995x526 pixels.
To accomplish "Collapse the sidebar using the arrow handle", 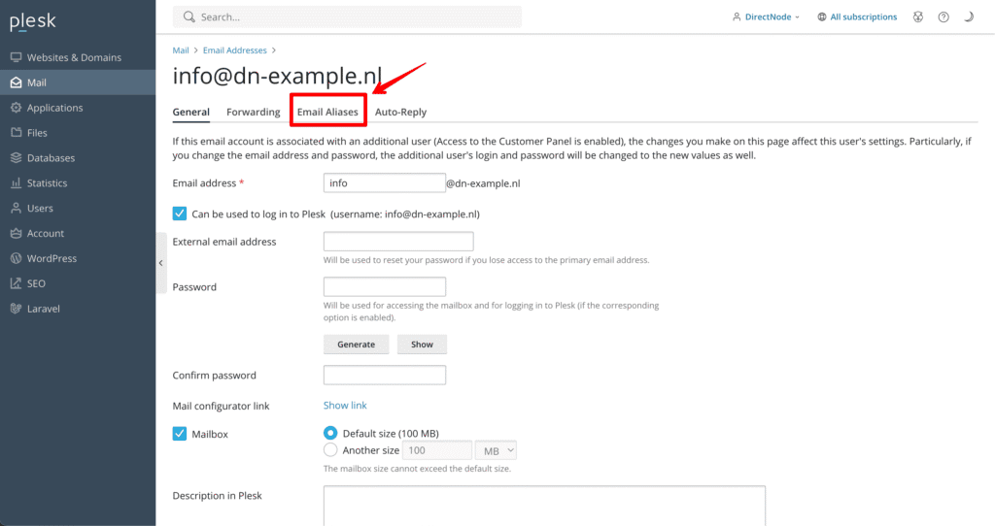I will coord(160,263).
